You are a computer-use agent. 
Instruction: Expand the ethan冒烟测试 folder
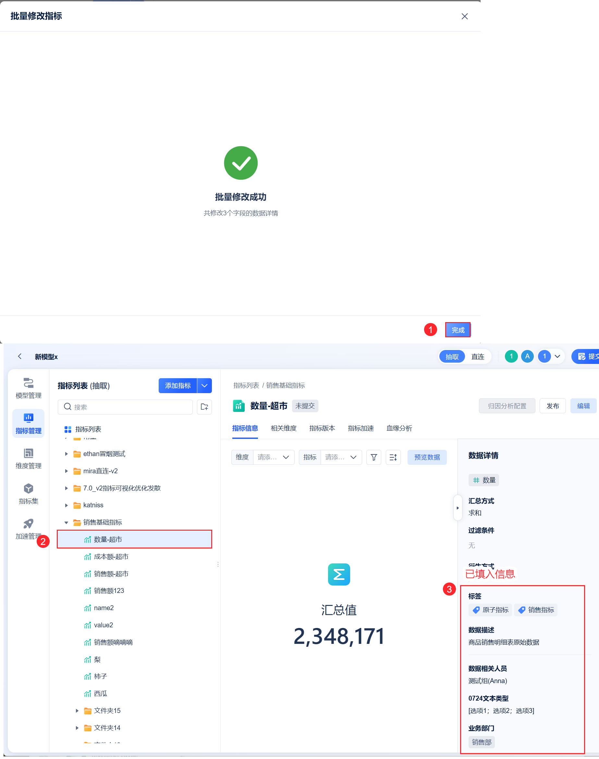click(66, 454)
